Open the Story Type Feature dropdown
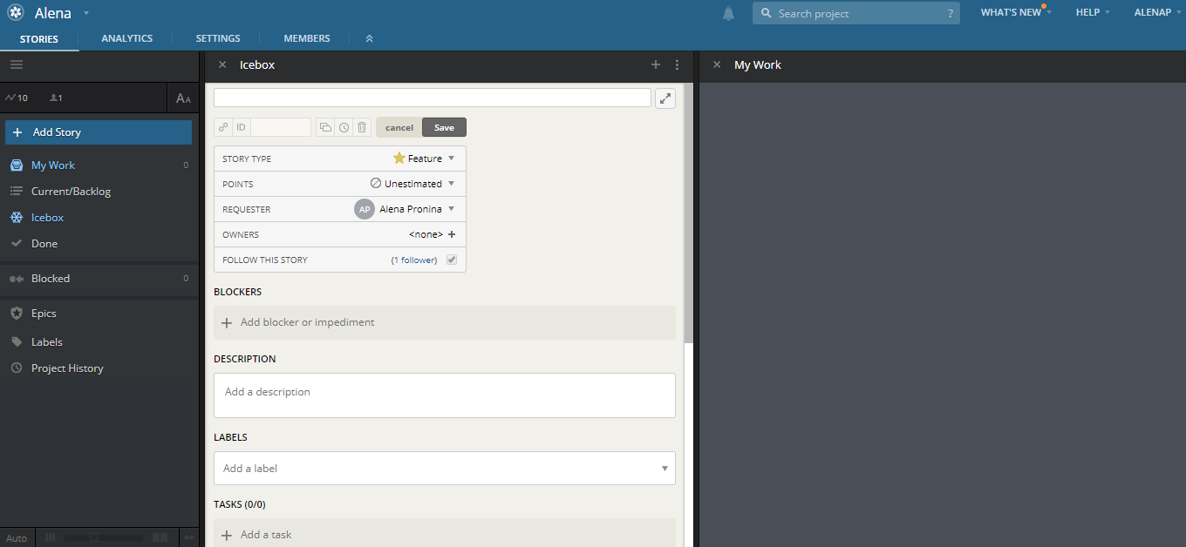The image size is (1186, 547). [x=425, y=159]
